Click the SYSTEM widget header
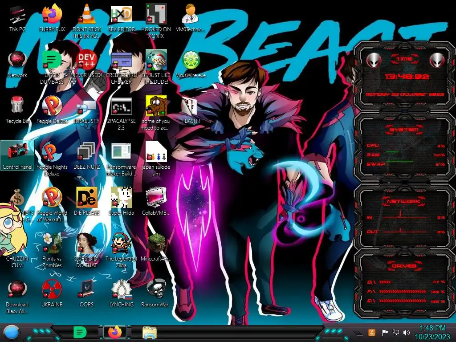The height and width of the screenshot is (342, 456). click(404, 130)
